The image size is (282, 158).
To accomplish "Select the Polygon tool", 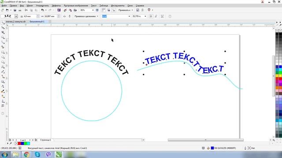I will (3, 62).
